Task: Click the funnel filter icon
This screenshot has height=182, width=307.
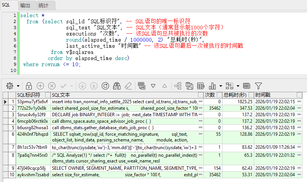Action: 258,86
